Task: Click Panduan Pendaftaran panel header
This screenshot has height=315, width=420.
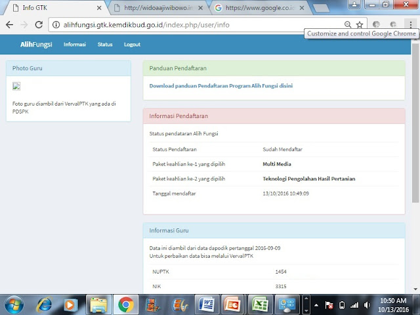Action: point(274,68)
